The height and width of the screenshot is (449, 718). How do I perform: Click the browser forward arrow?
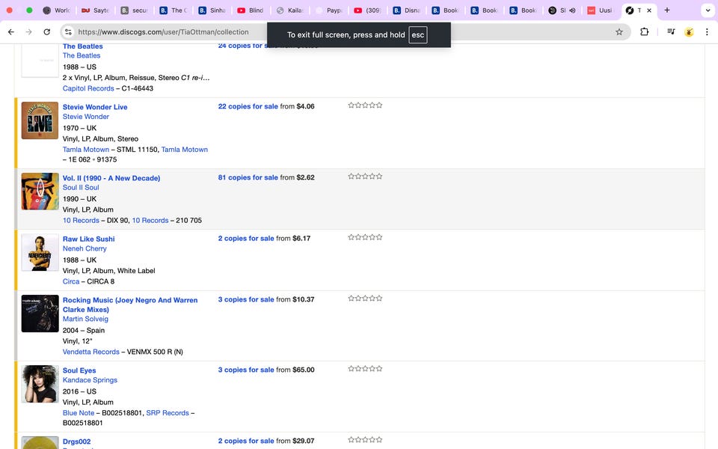pos(29,32)
